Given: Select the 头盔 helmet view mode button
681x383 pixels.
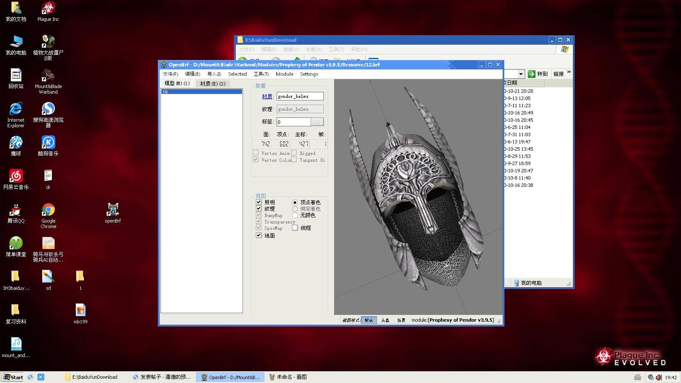Looking at the screenshot, I should coord(385,320).
